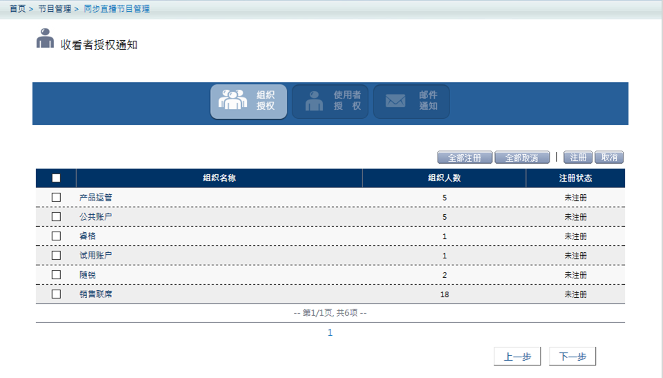Click the 全部取消 button
663x378 pixels.
pos(522,158)
